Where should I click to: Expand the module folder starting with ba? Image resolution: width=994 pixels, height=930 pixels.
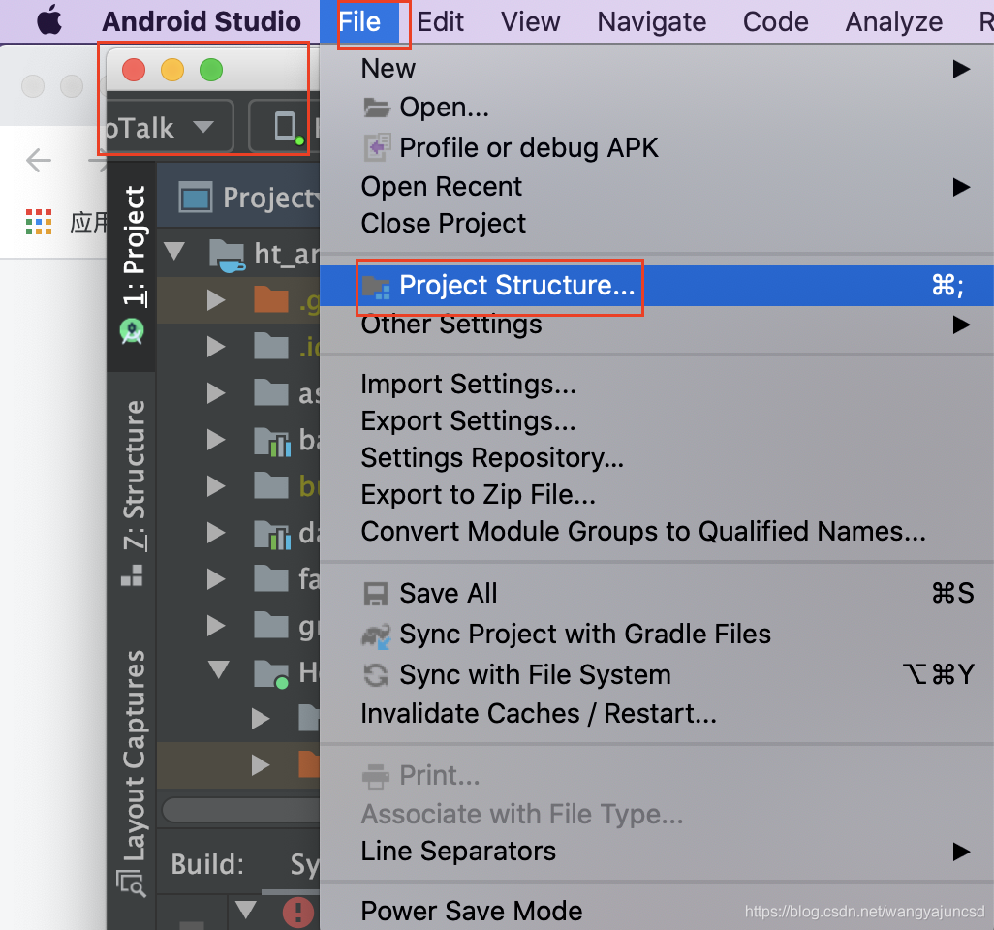216,440
